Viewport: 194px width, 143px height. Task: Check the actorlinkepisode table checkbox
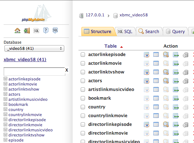[x=83, y=55]
